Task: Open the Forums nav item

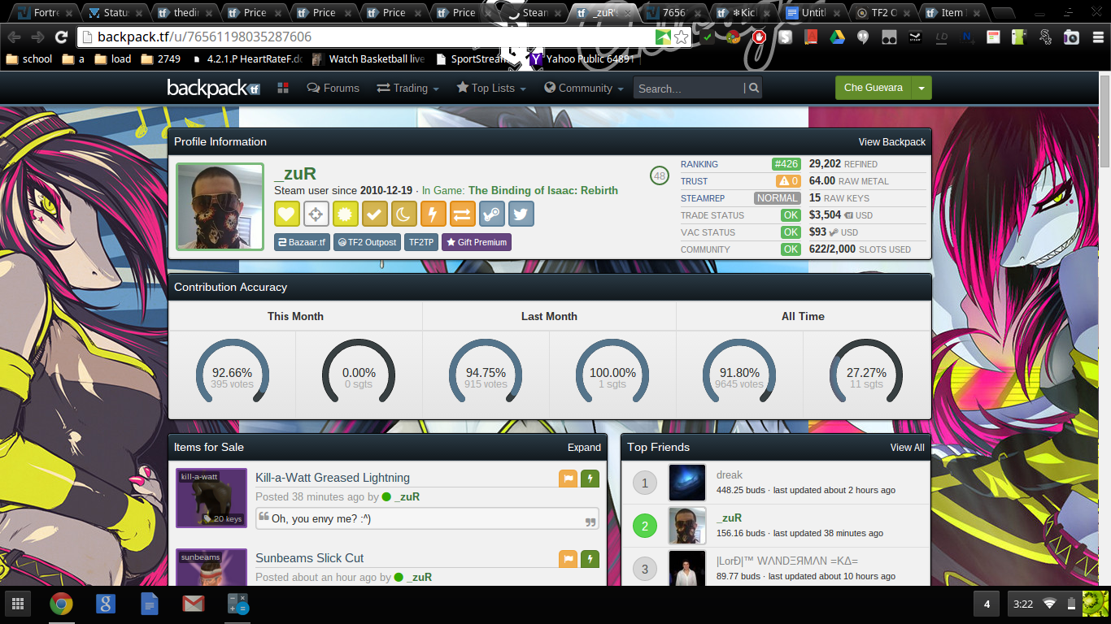Action: tap(333, 89)
